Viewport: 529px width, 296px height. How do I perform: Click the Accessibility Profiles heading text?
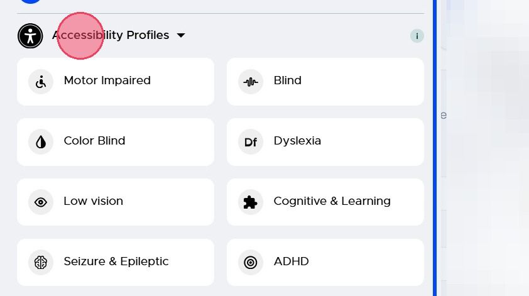[x=111, y=35]
